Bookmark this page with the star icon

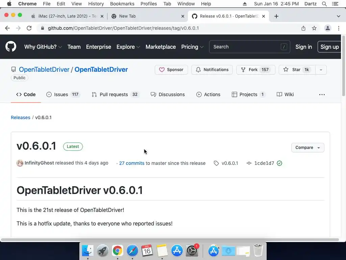pos(314,28)
